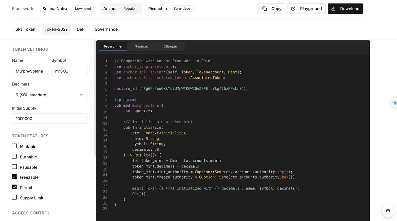Choose the Pinocchio framework
The image size is (397, 221).
(x=157, y=9)
